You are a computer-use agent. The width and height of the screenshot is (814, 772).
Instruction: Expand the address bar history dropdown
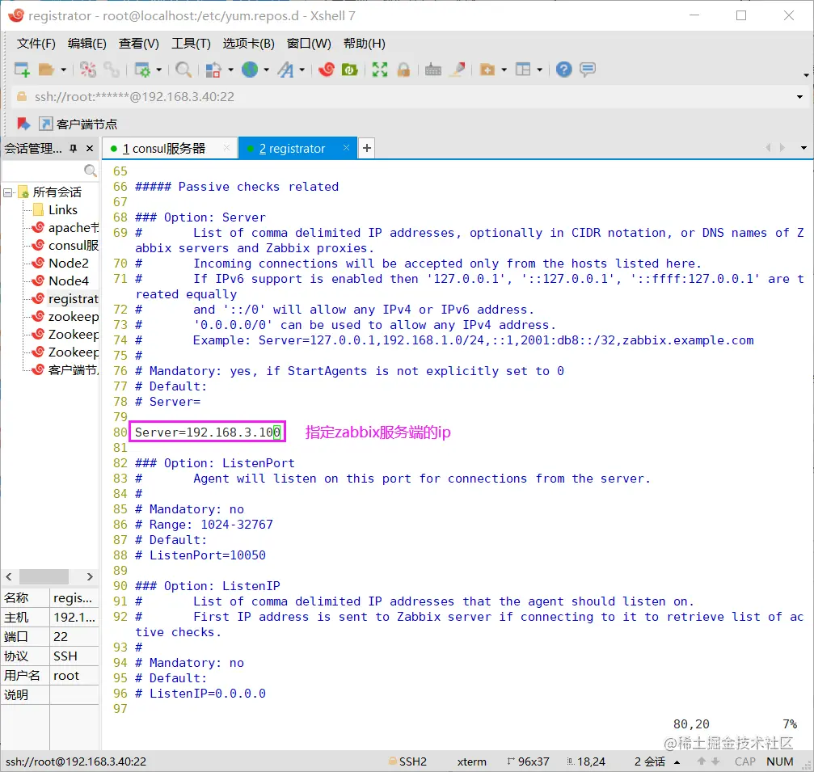799,96
